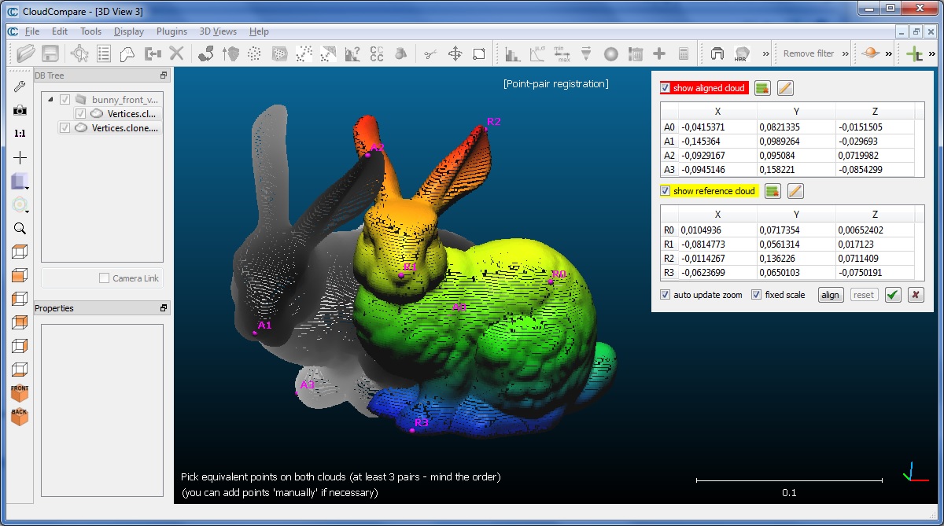Uncheck show reference cloud
The image size is (944, 526).
click(665, 190)
